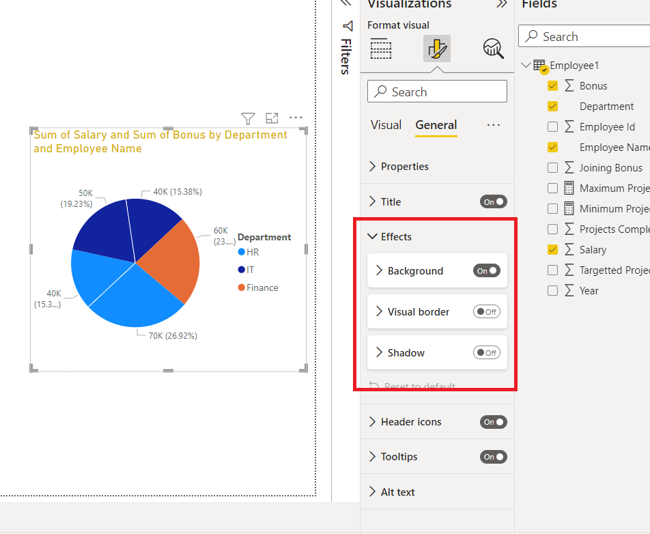The image size is (650, 534).
Task: Switch to the General tab
Action: (436, 125)
